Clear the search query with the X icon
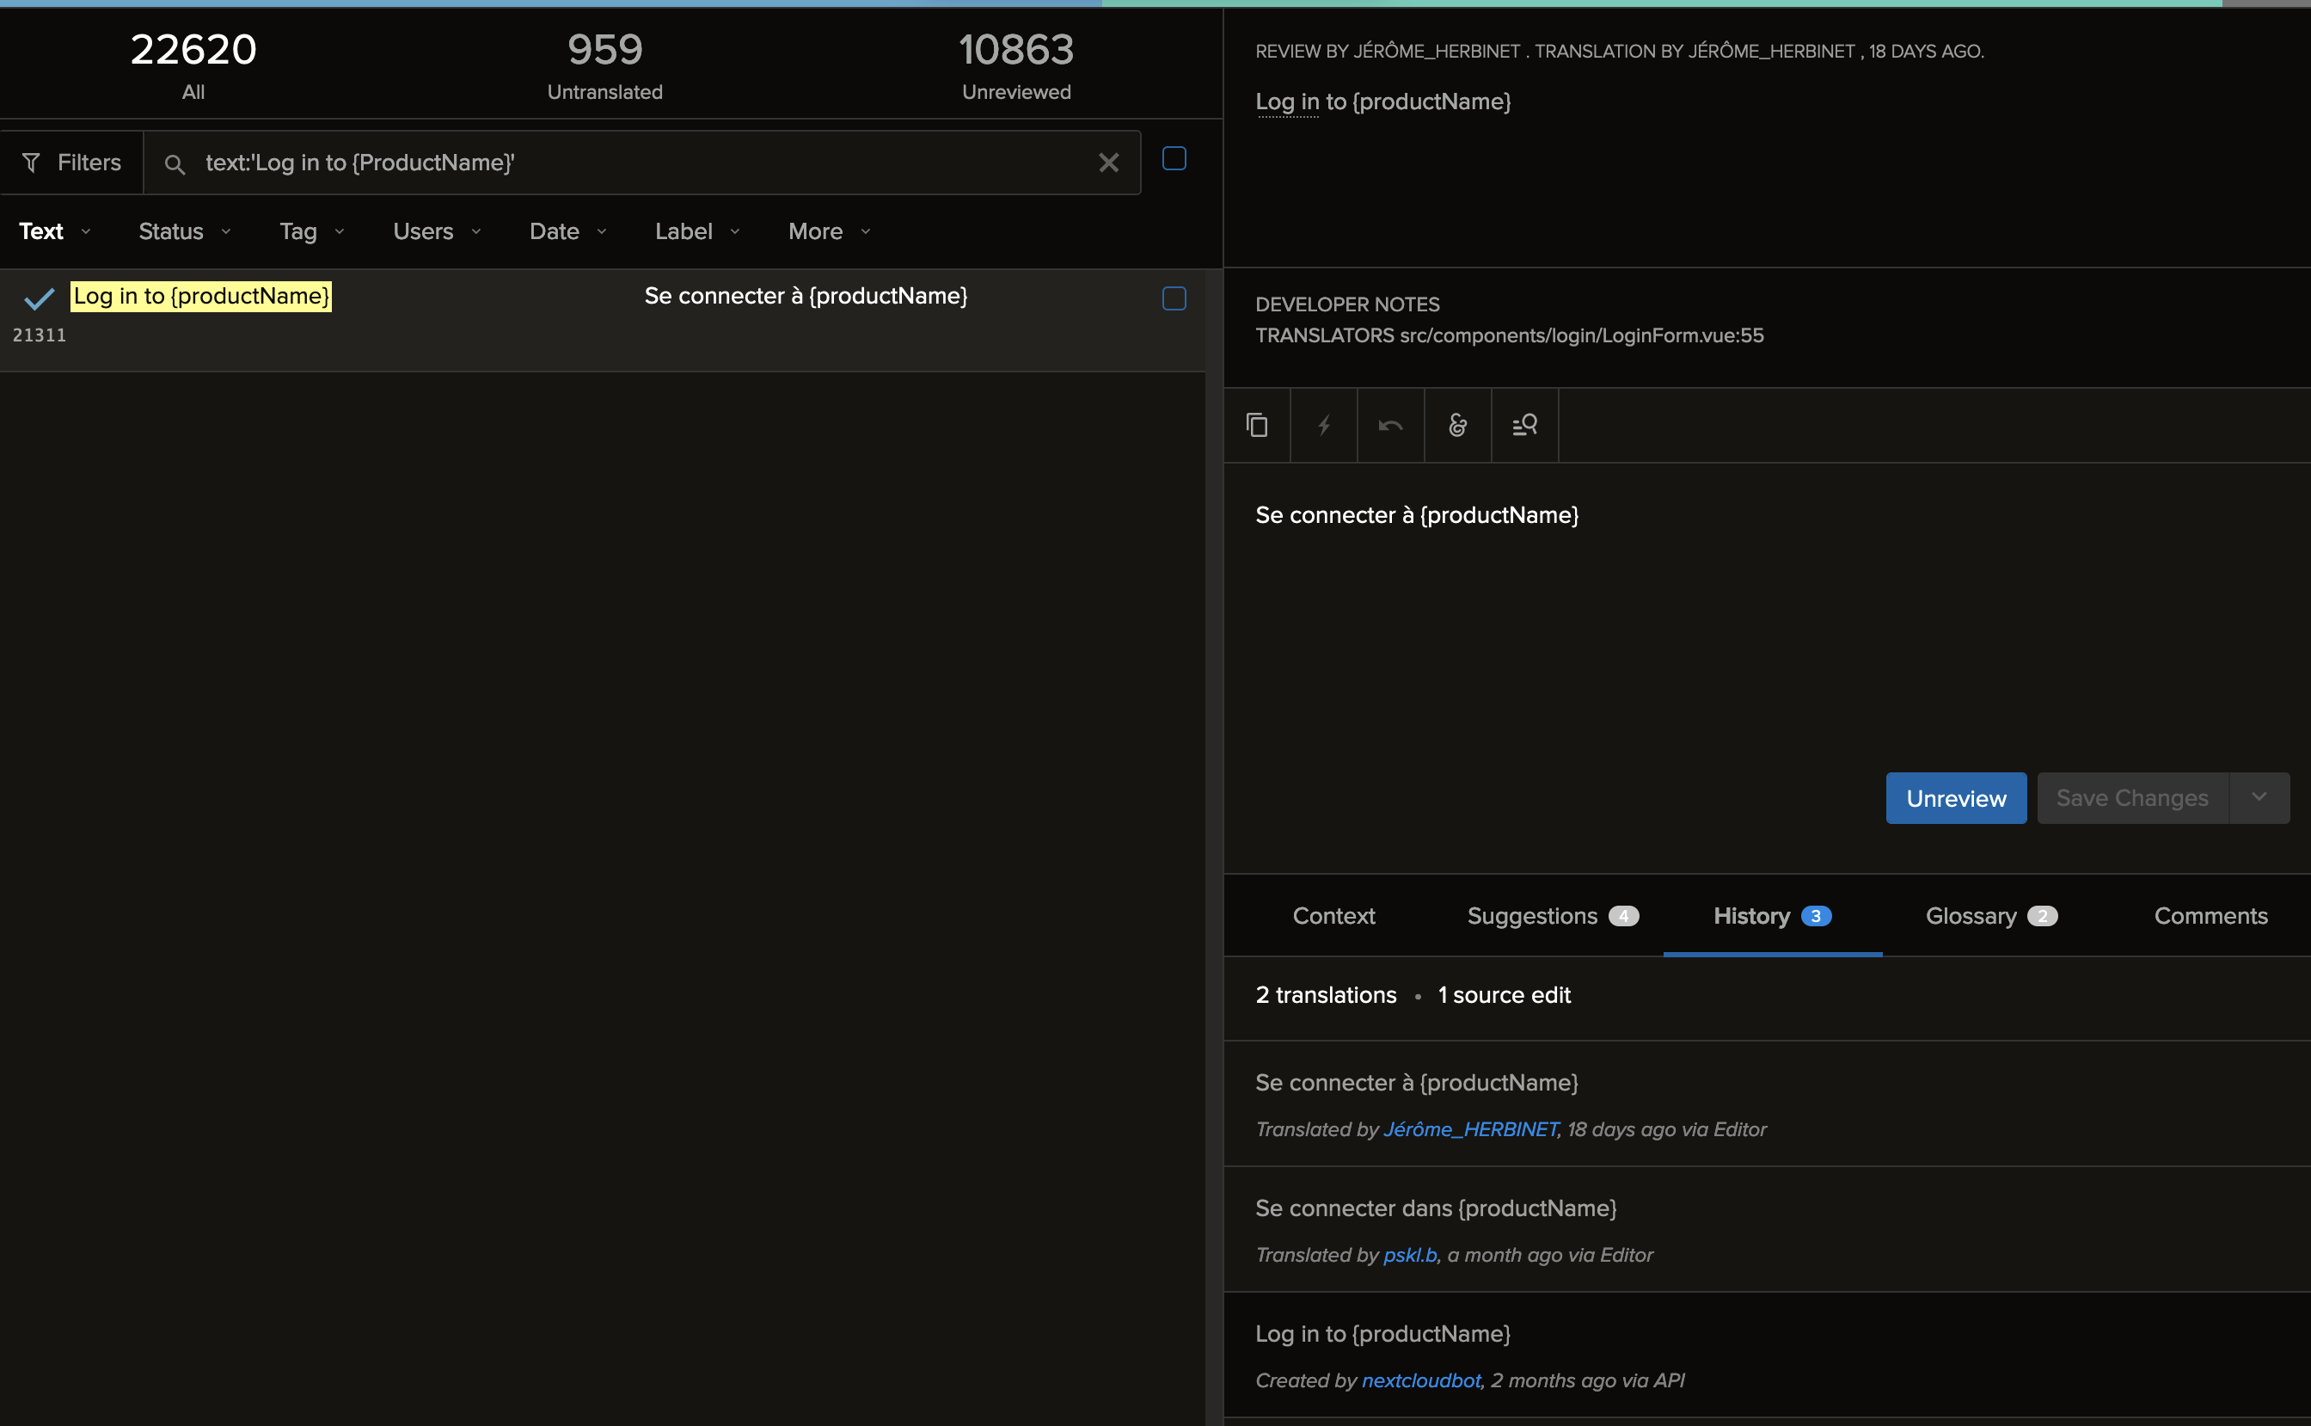This screenshot has width=2311, height=1426. pos(1107,163)
